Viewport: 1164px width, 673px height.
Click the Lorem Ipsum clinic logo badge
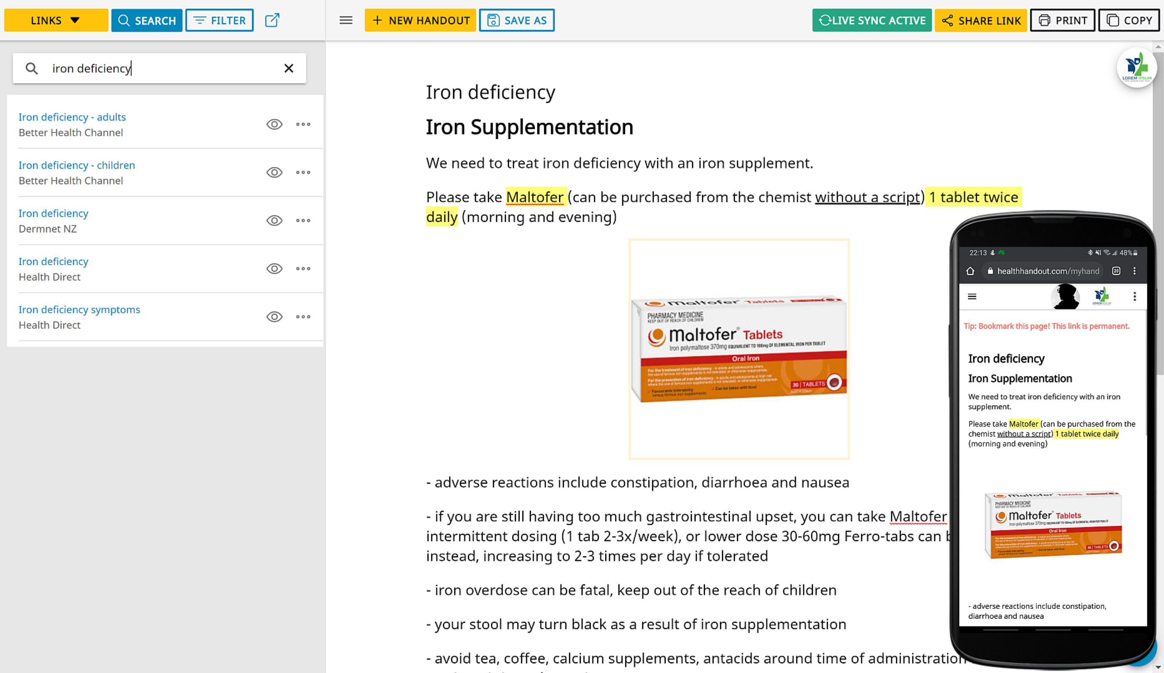1137,67
